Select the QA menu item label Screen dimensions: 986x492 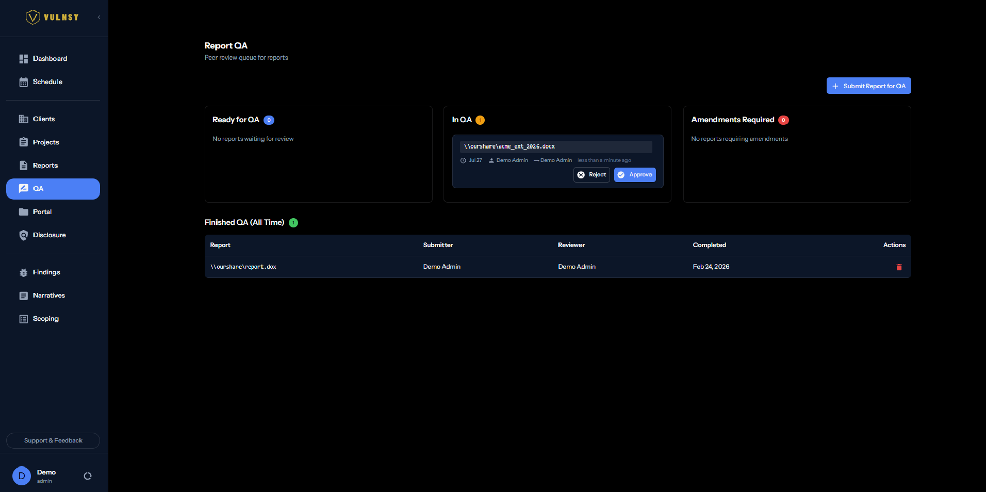(38, 189)
